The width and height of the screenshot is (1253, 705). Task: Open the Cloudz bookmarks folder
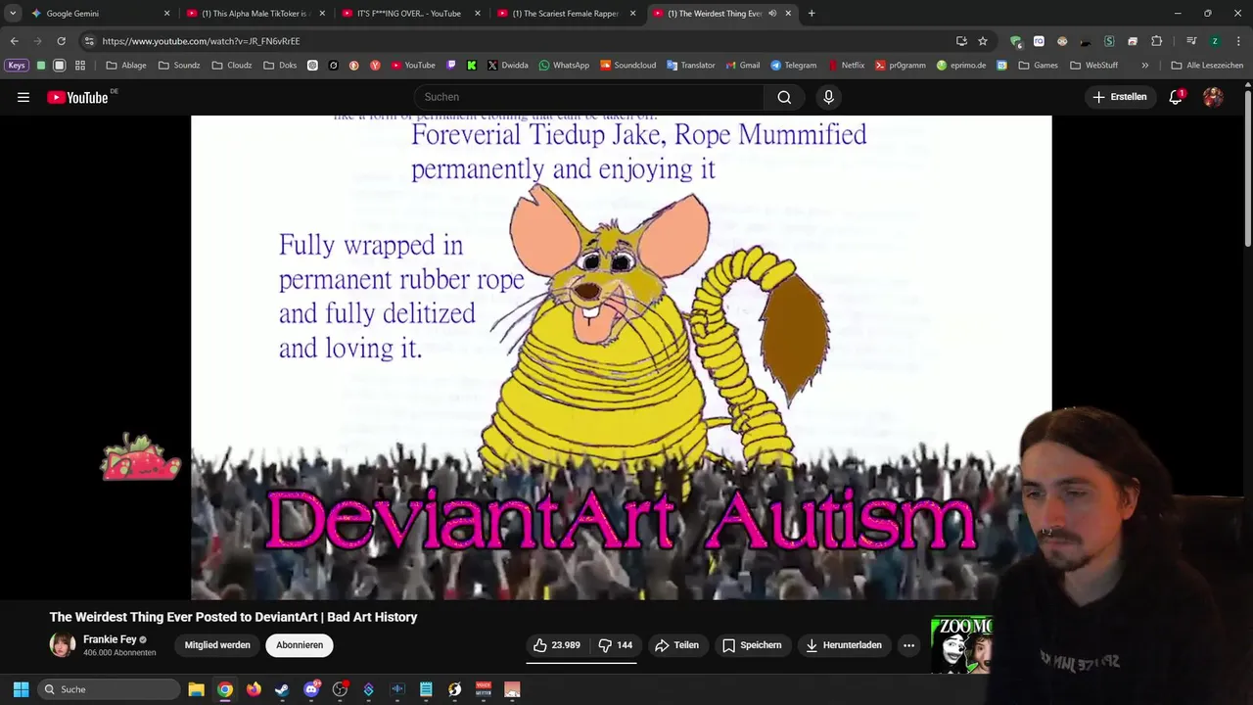232,66
